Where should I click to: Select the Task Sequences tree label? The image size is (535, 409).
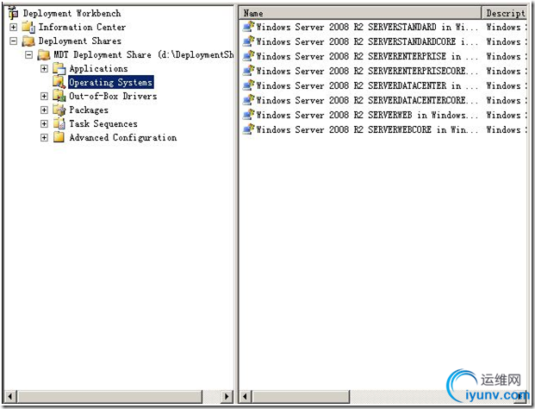[103, 123]
